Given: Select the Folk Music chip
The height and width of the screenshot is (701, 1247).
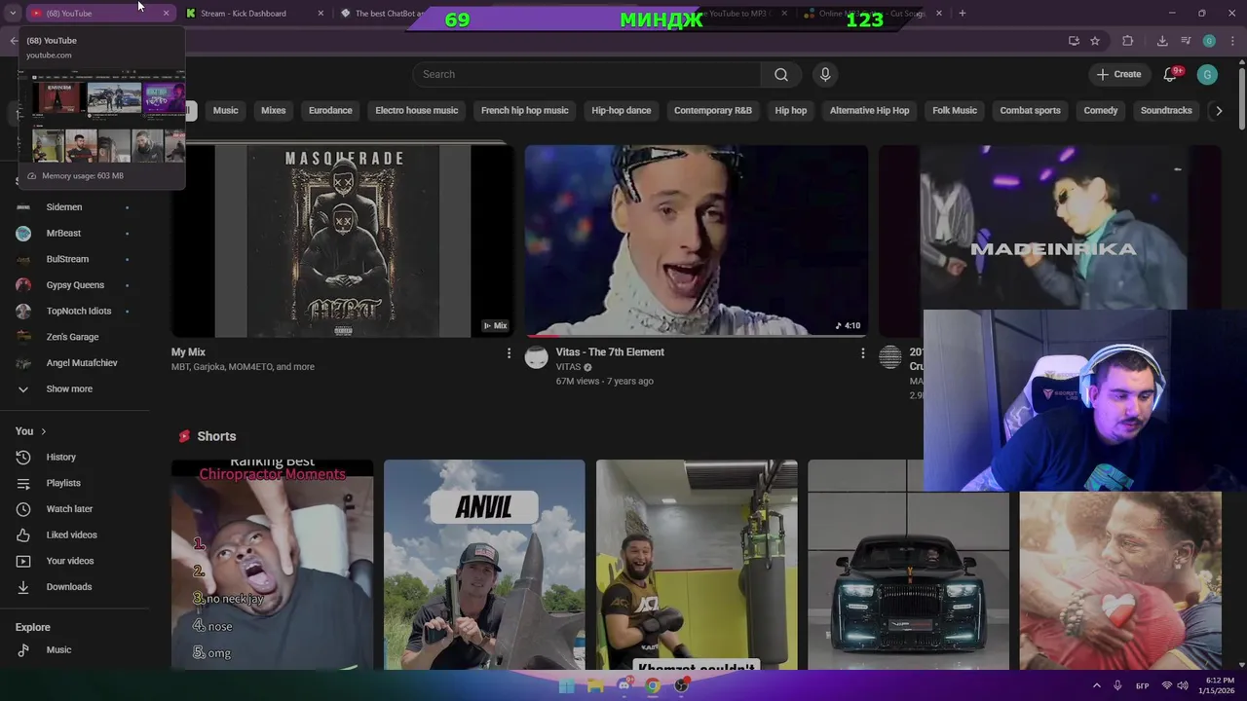Looking at the screenshot, I should [x=954, y=111].
